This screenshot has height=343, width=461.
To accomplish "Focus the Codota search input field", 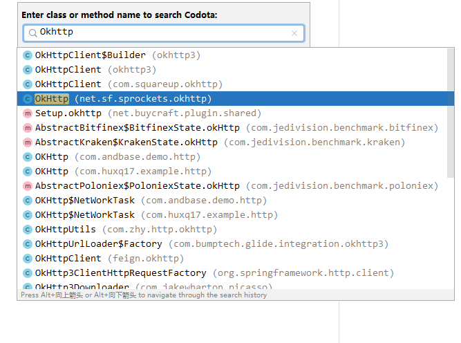I will (162, 33).
